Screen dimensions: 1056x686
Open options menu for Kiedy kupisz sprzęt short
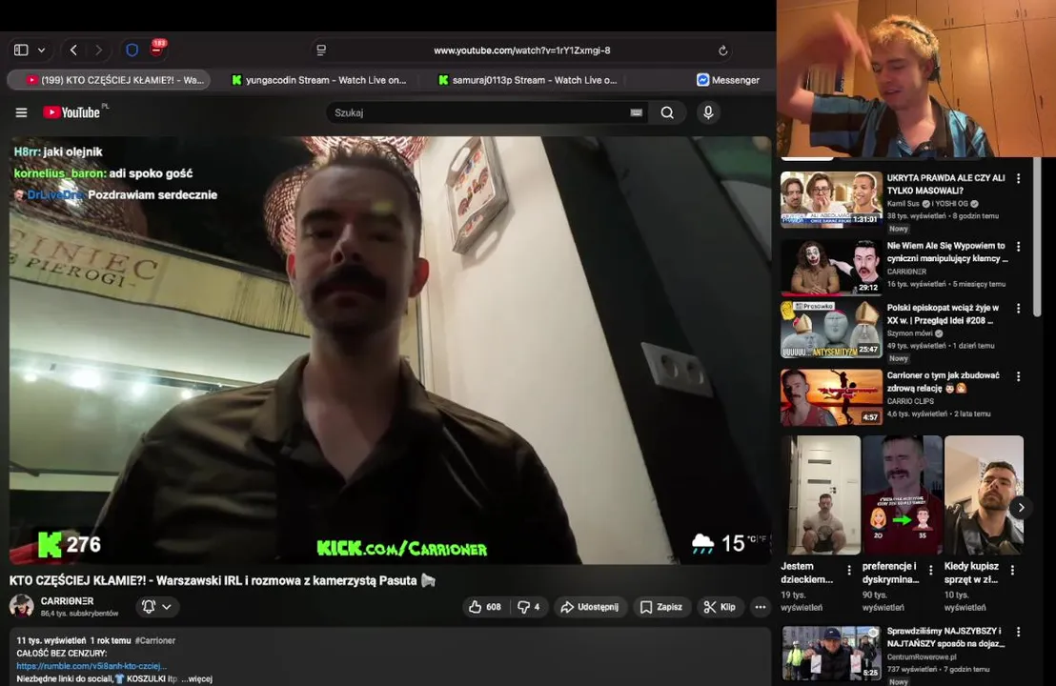tap(1012, 570)
